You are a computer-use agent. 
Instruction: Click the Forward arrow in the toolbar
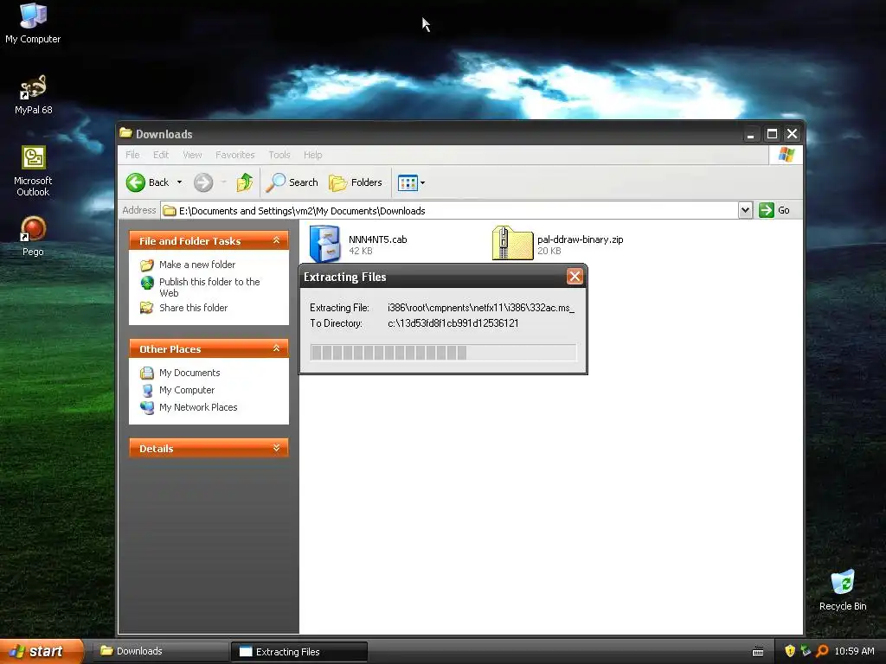(x=203, y=182)
